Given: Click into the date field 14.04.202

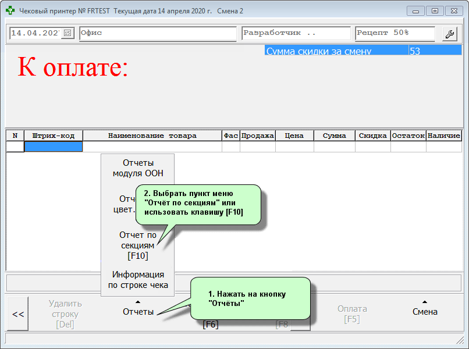Looking at the screenshot, I should pos(36,33).
